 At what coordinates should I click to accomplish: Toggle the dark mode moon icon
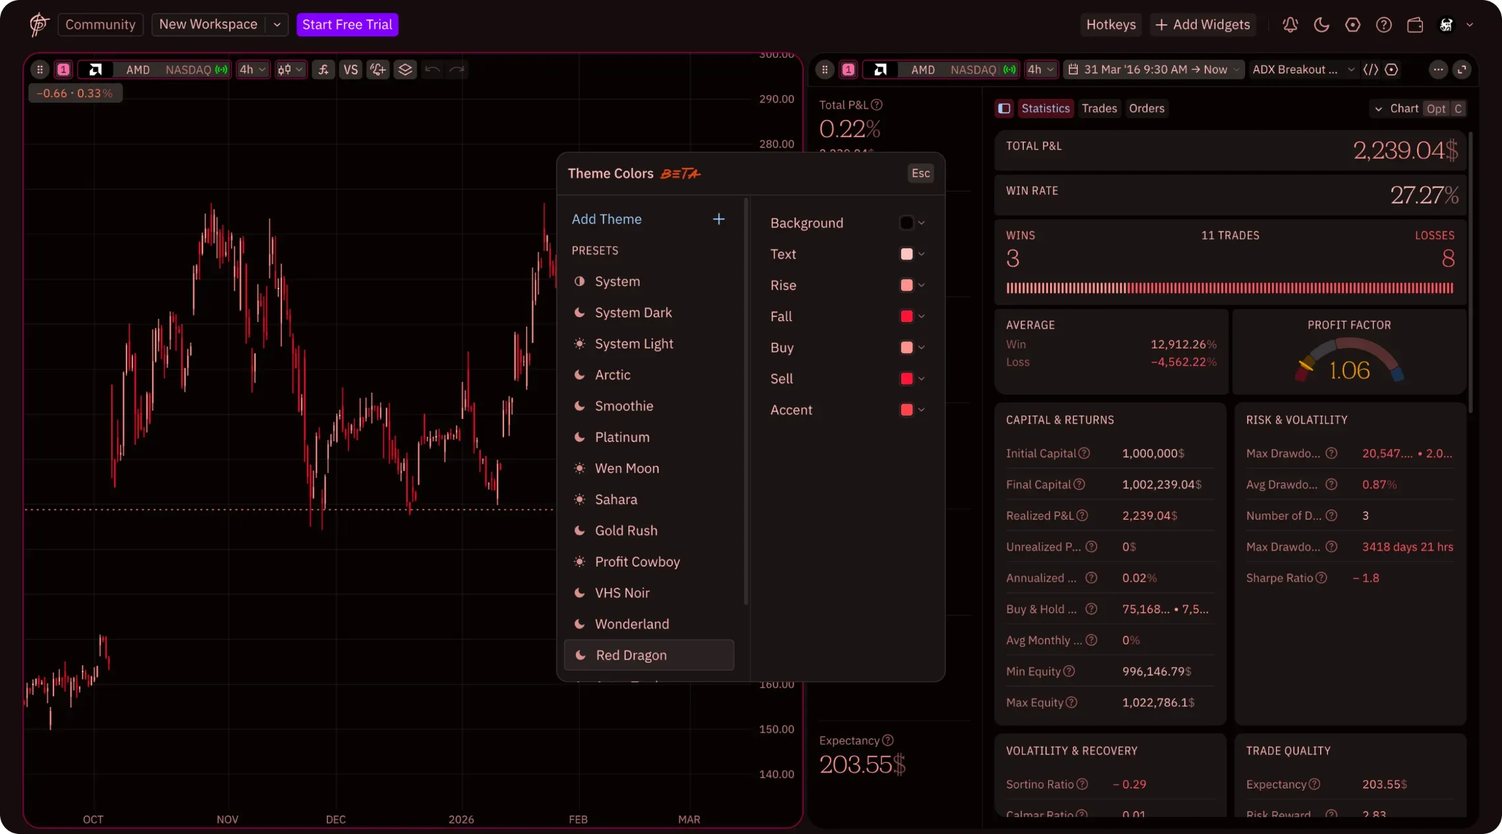[x=1321, y=25]
